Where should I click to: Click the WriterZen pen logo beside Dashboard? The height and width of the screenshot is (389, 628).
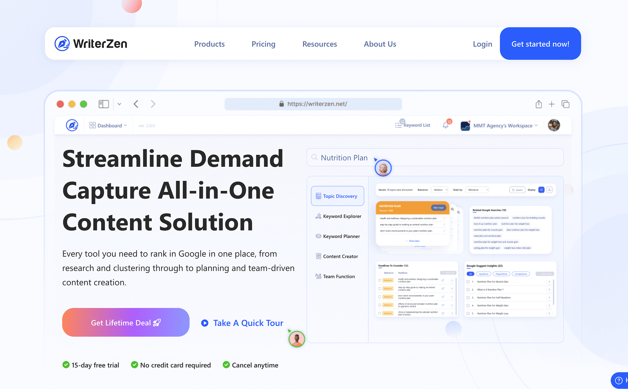tap(72, 125)
